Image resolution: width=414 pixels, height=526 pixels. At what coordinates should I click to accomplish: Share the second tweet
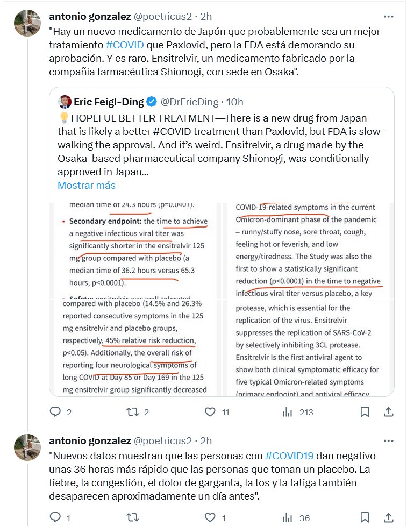pos(388,517)
